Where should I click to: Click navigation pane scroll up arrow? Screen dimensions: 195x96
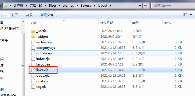(23, 22)
